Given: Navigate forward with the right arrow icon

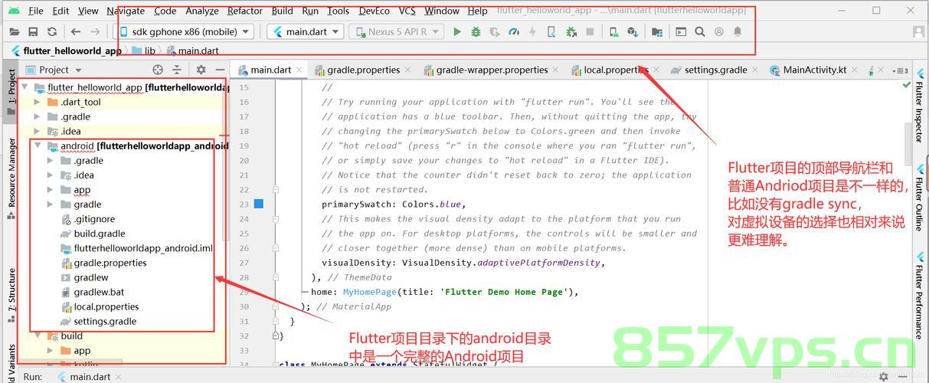Looking at the screenshot, I should click(x=95, y=31).
